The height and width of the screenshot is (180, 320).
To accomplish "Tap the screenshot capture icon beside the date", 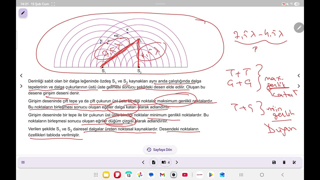I will click(53, 4).
